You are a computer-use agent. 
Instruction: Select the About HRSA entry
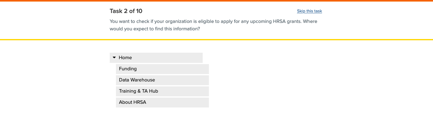coord(162,102)
